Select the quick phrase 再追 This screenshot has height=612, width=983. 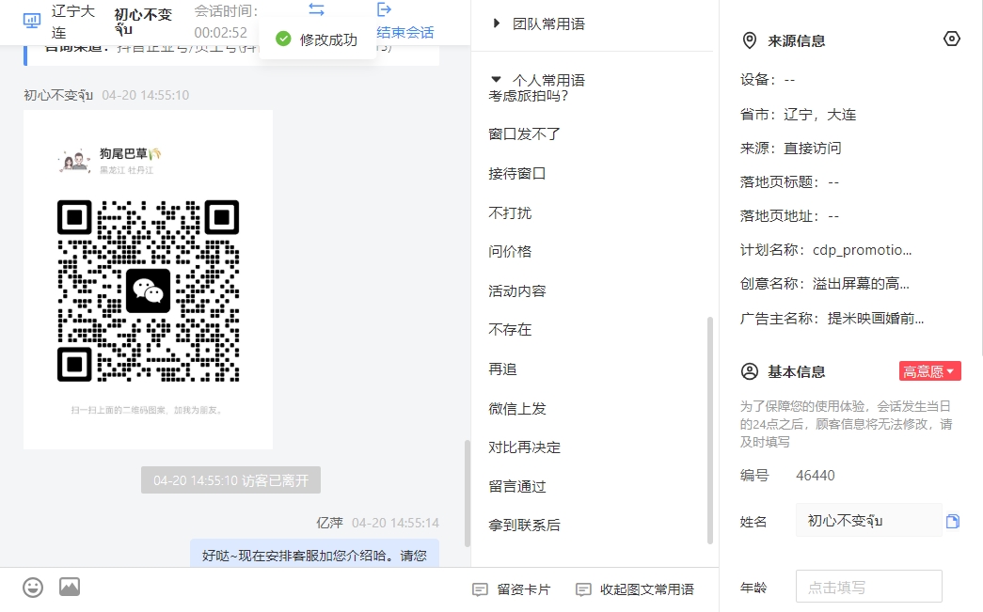[x=502, y=369]
